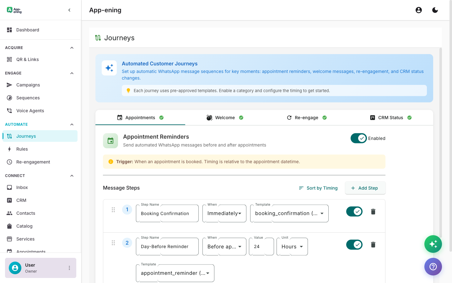Switch to the Welcome tab
Screen dimensions: 452x283
tap(225, 117)
